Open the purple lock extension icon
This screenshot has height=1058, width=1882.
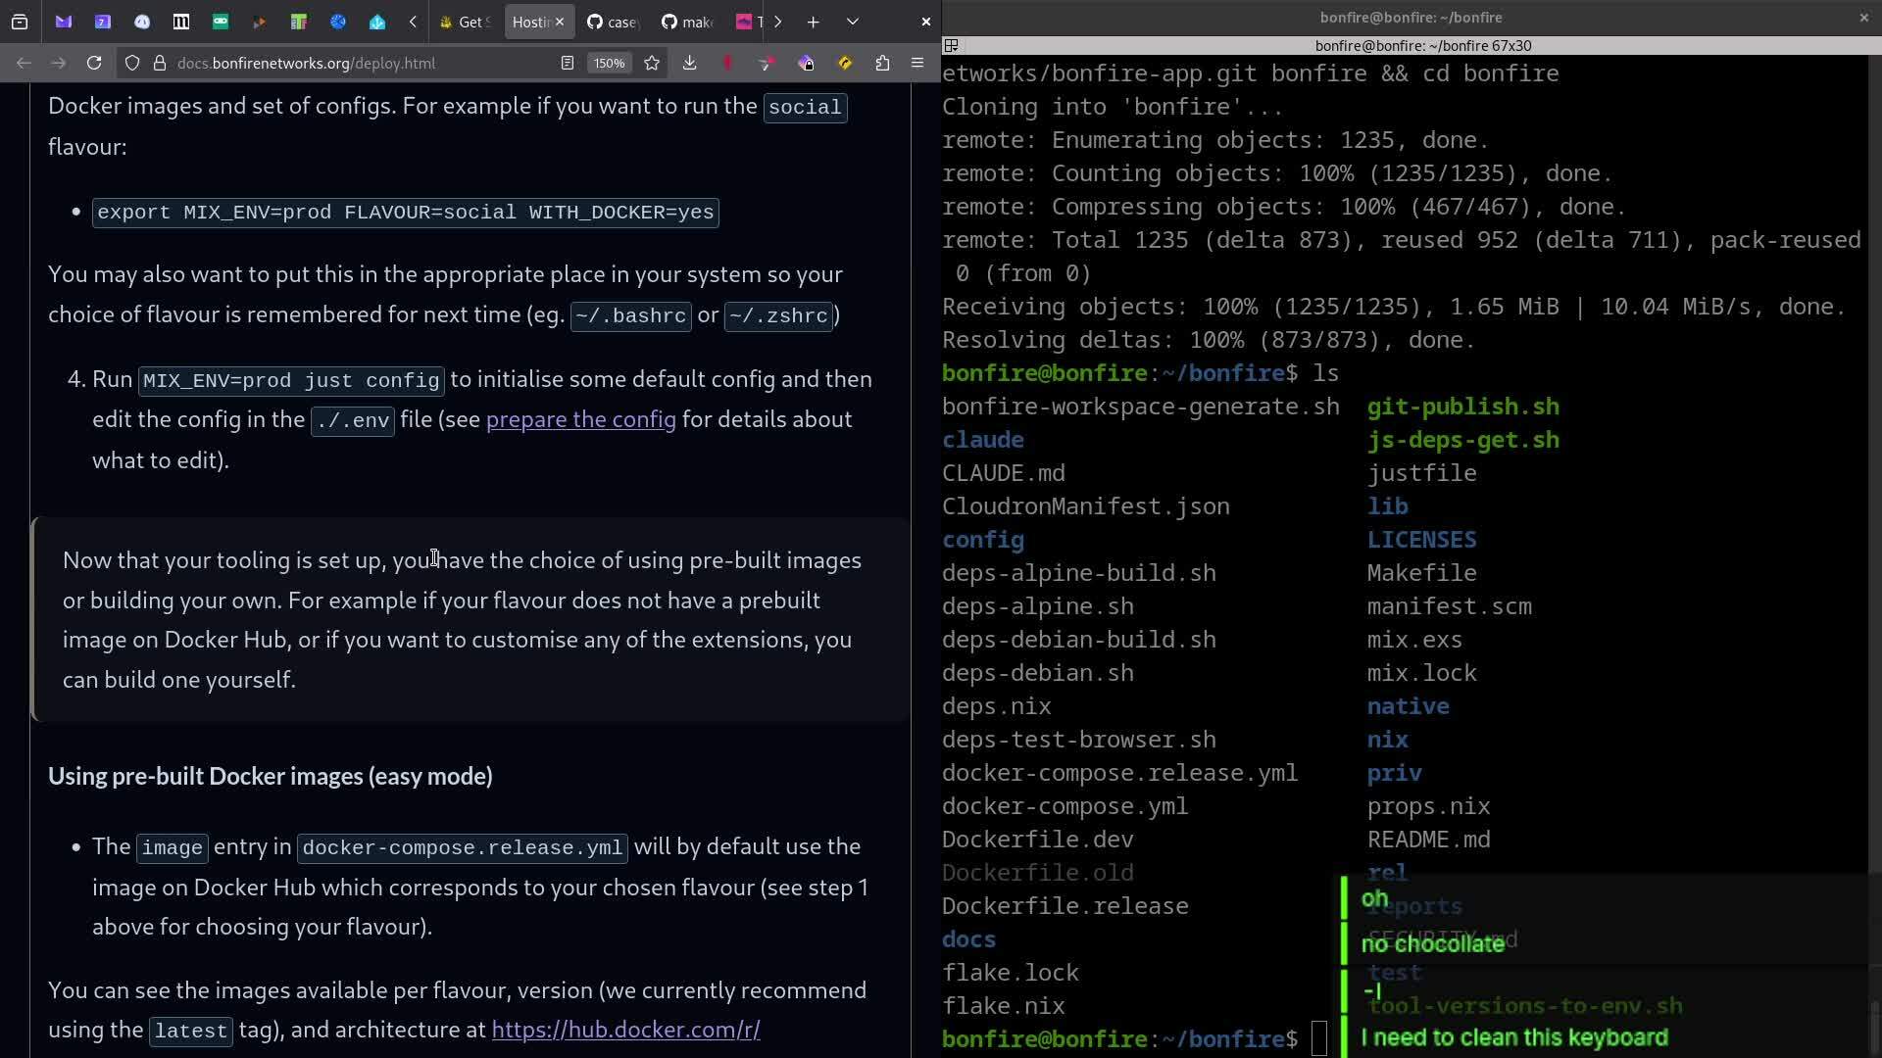click(806, 63)
